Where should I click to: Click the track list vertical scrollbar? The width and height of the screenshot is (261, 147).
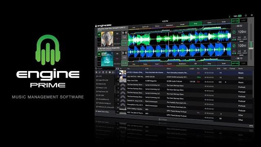pos(253,84)
